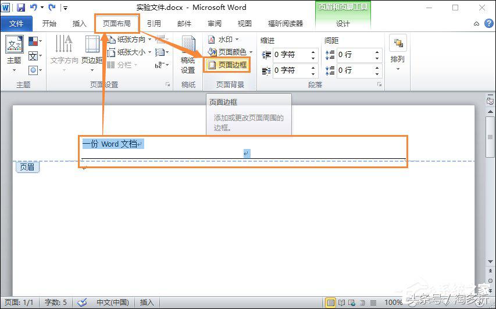Switch to outline view
The width and height of the screenshot is (496, 309).
tap(362, 303)
